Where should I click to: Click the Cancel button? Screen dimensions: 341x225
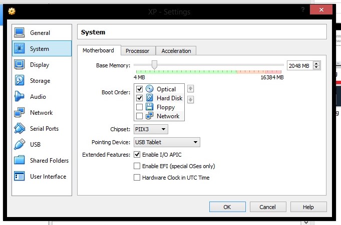point(268,207)
